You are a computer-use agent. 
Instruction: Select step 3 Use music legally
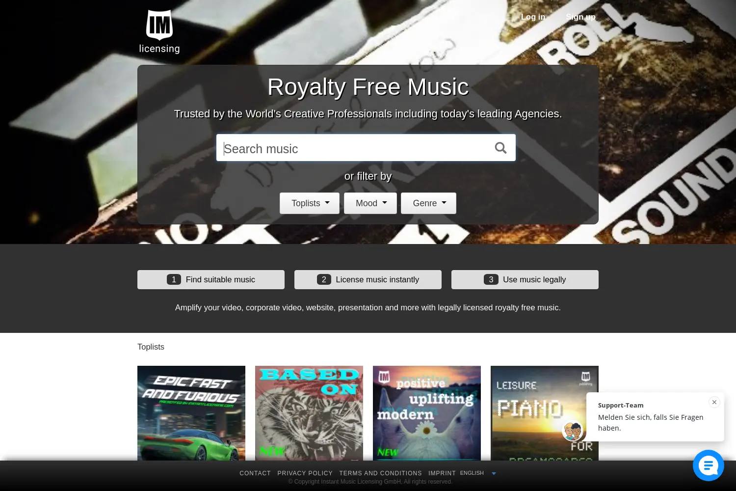click(525, 279)
